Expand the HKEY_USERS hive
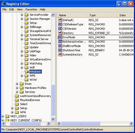This screenshot has height=133, width=135. coord(3,116)
